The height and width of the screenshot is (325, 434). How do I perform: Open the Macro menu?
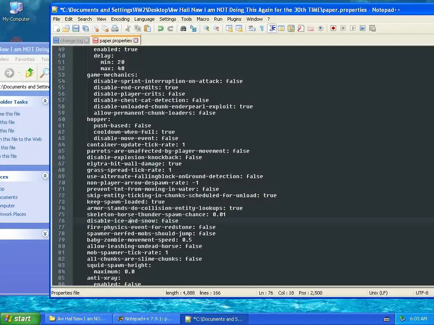click(203, 19)
